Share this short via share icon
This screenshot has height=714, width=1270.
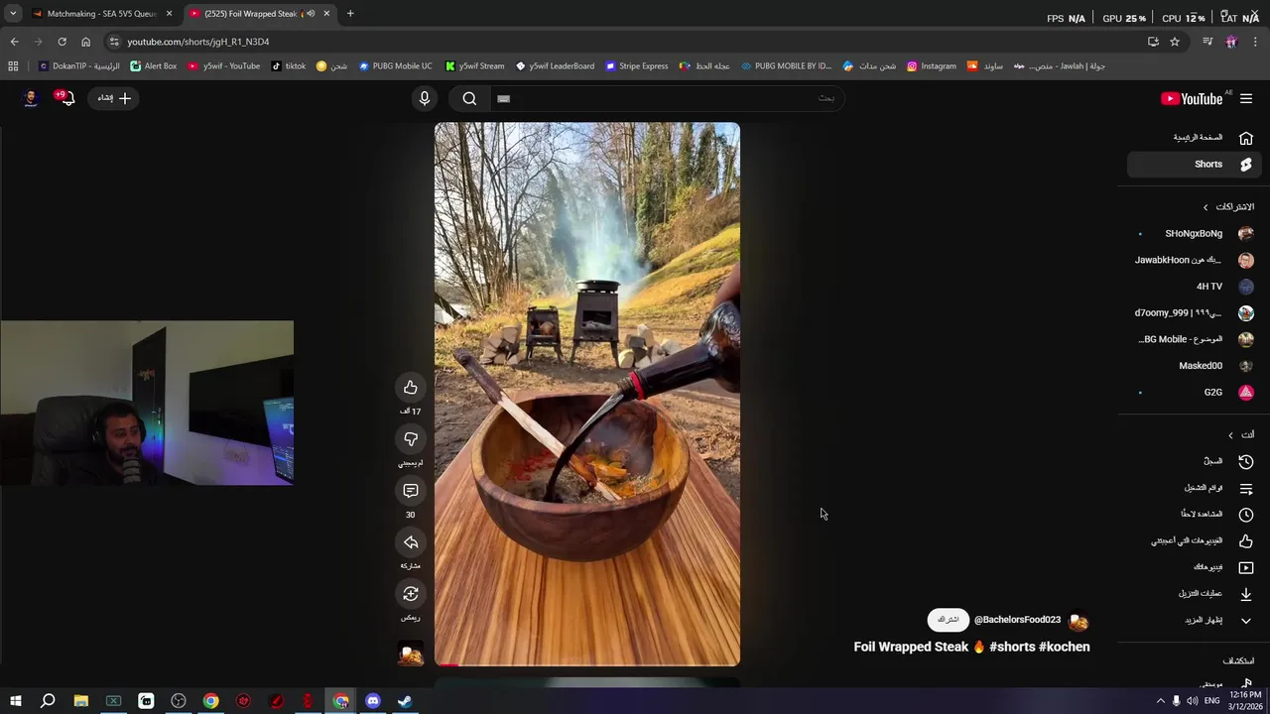(411, 542)
